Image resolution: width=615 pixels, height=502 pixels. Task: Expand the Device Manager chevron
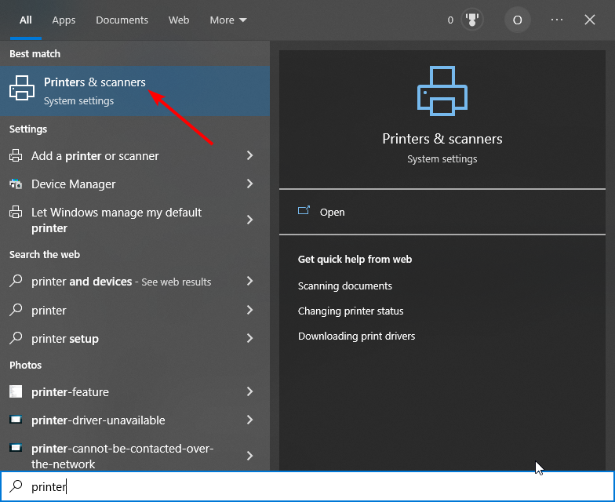click(x=249, y=184)
